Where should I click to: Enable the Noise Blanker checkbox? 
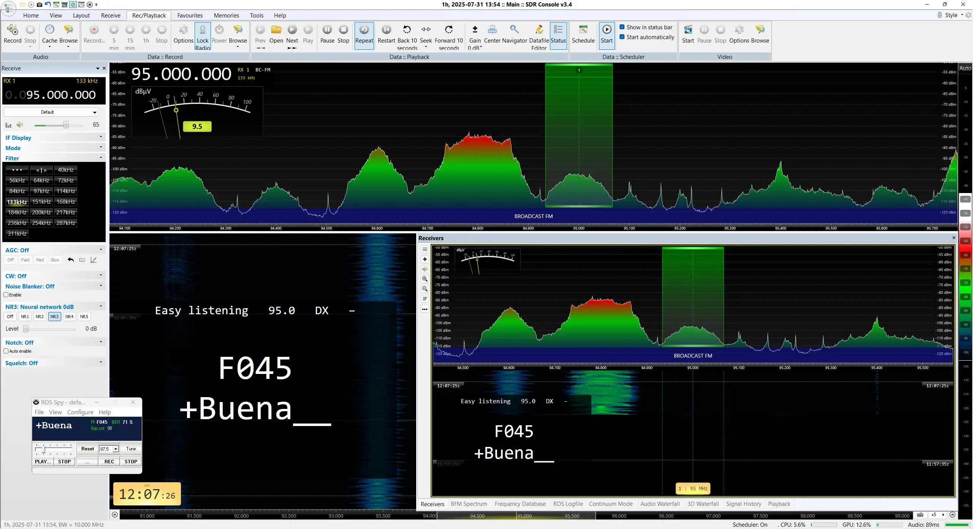point(6,295)
